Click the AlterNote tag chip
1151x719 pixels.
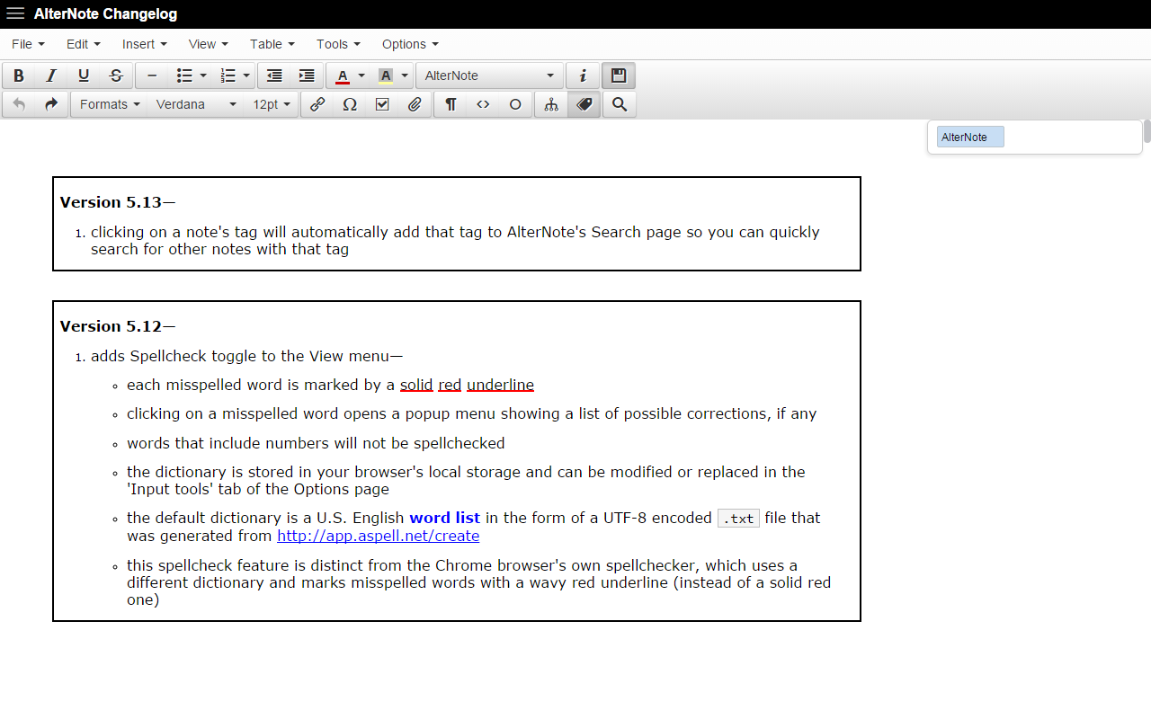970,137
